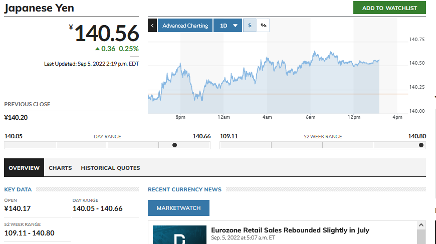Click the Japanese Yen title
This screenshot has height=244, width=436.
coord(39,8)
